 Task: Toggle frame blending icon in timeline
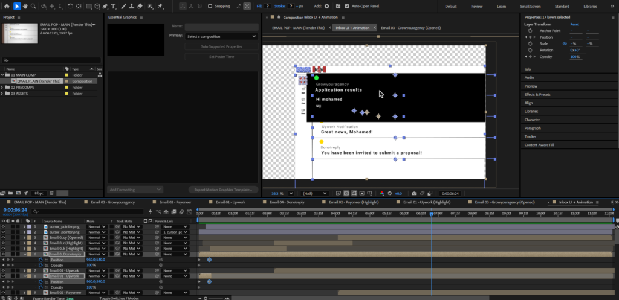[173, 212]
